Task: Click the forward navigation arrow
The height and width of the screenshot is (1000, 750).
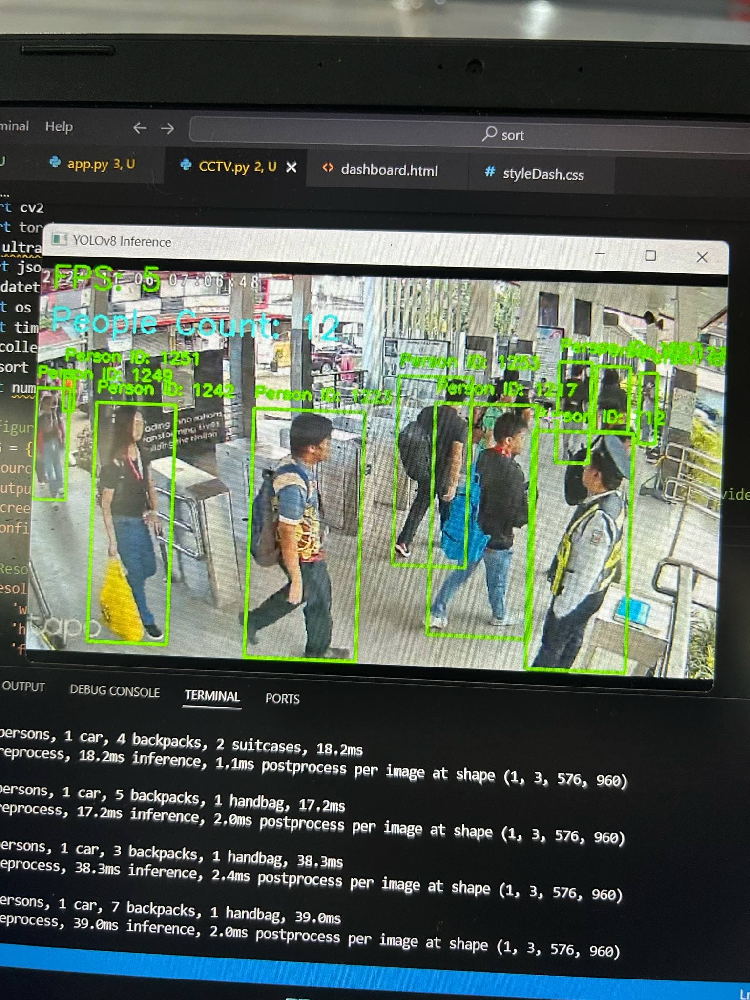Action: pyautogui.click(x=167, y=128)
